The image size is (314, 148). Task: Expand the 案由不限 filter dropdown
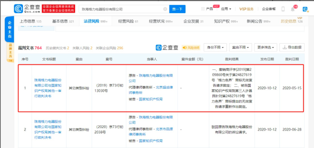coord(240,48)
